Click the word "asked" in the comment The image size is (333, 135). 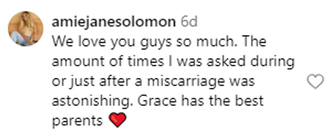click(x=233, y=62)
